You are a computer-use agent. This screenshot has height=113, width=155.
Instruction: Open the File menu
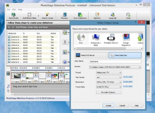9,10
